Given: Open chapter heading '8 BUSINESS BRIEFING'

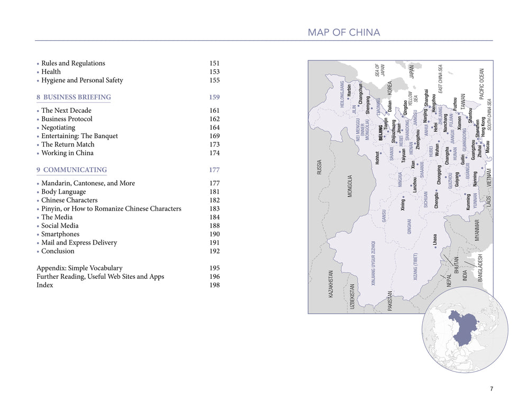Looking at the screenshot, I should pos(74,97).
